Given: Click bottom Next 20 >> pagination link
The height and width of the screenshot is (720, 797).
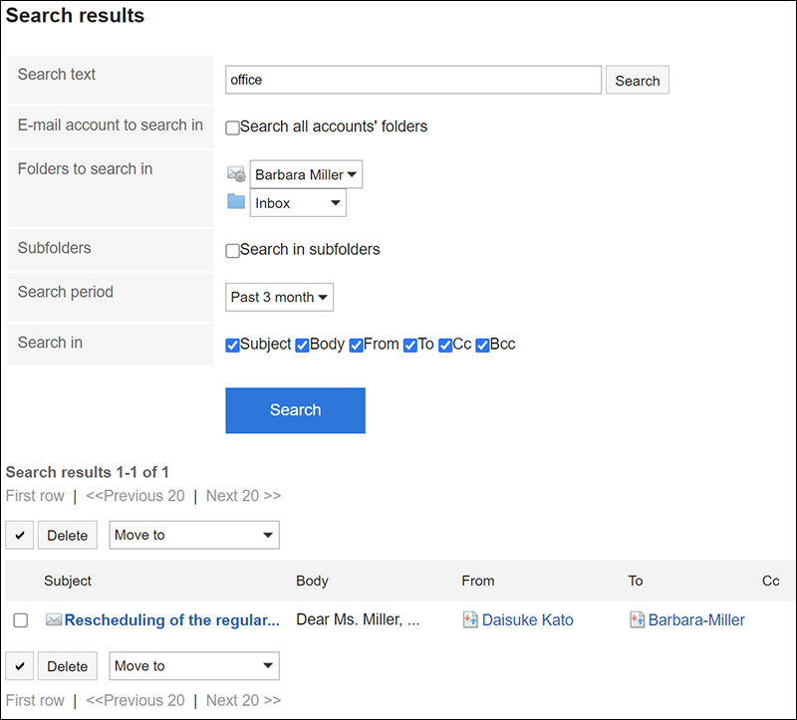Looking at the screenshot, I should coord(243,700).
